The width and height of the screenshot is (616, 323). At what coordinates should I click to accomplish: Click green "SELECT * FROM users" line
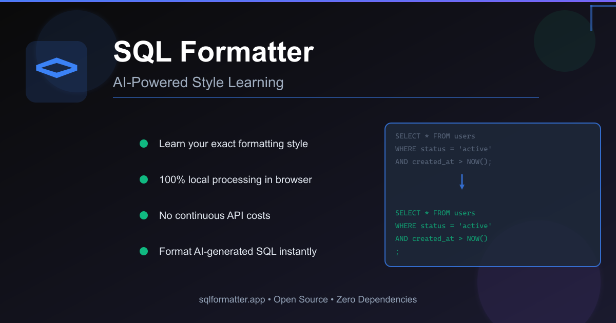[435, 213]
